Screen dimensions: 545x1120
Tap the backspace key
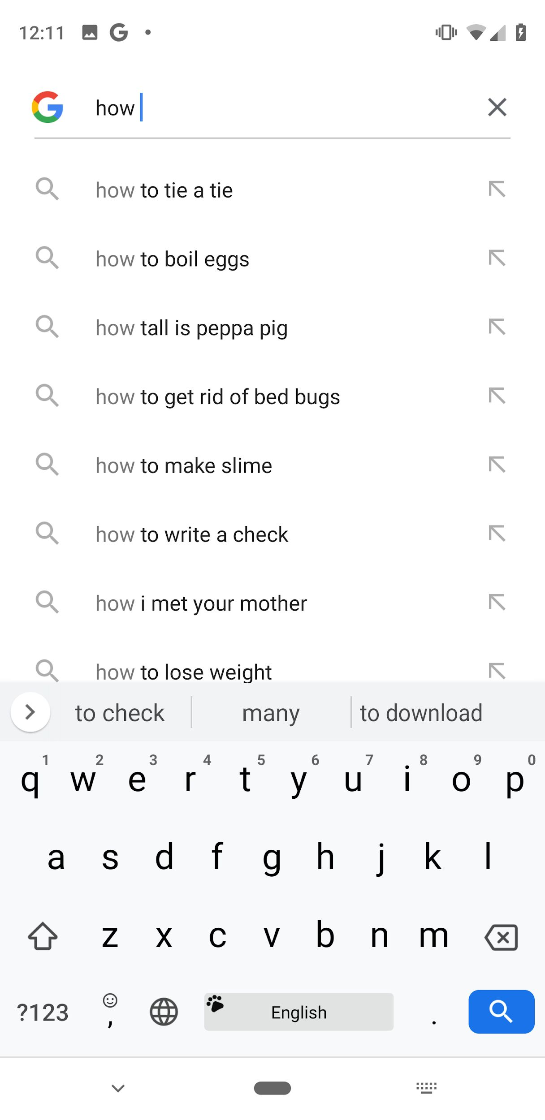click(501, 937)
